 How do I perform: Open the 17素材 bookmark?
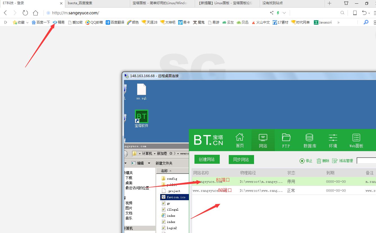pos(280,22)
